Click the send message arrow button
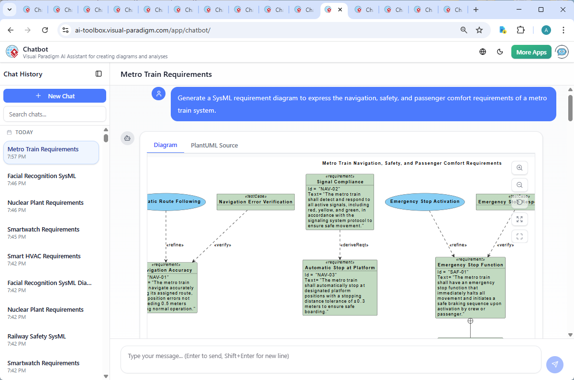574x380 pixels. point(555,364)
